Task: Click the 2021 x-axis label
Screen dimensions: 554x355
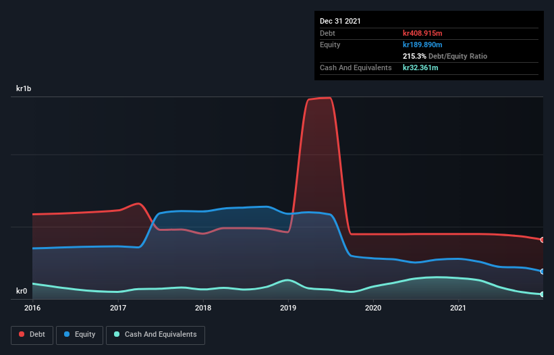Action: tap(458, 308)
